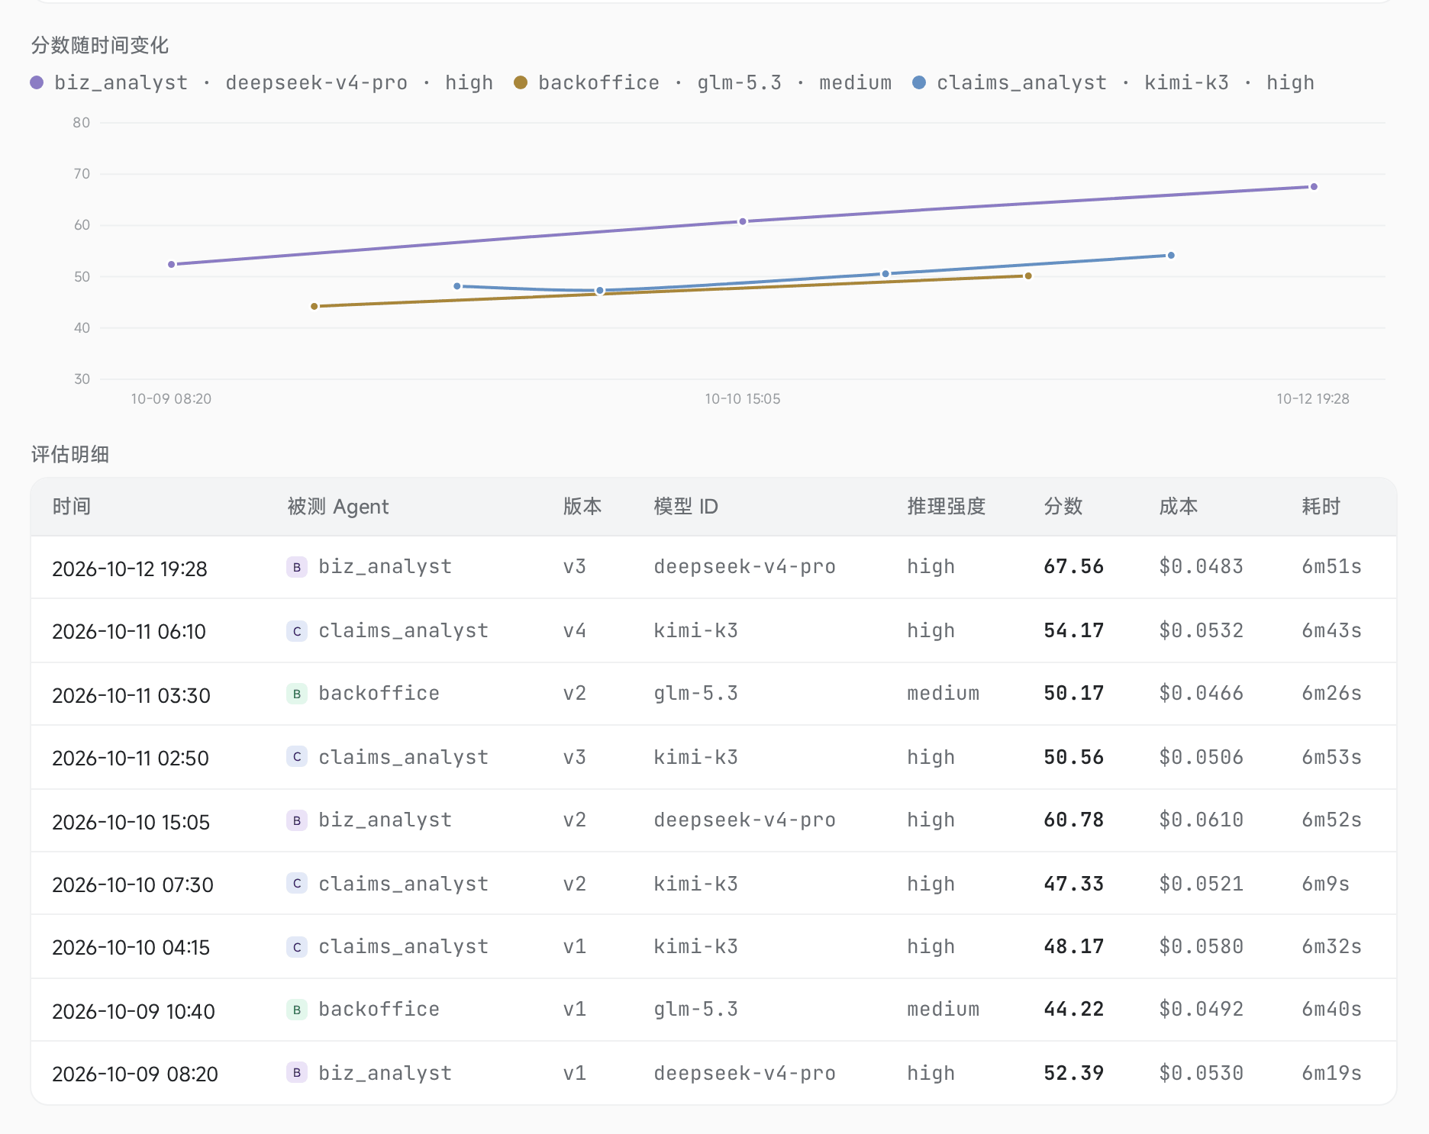
Task: Click the gold backoffice legend dot
Action: pyautogui.click(x=521, y=82)
